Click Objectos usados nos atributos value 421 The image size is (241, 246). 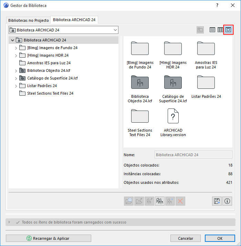click(229, 182)
